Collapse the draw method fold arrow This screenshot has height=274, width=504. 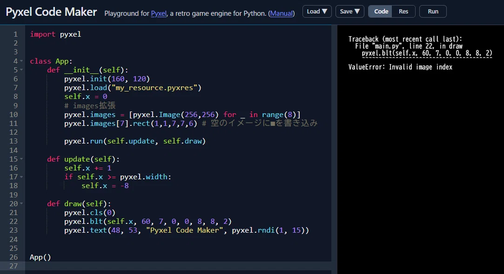(21, 203)
